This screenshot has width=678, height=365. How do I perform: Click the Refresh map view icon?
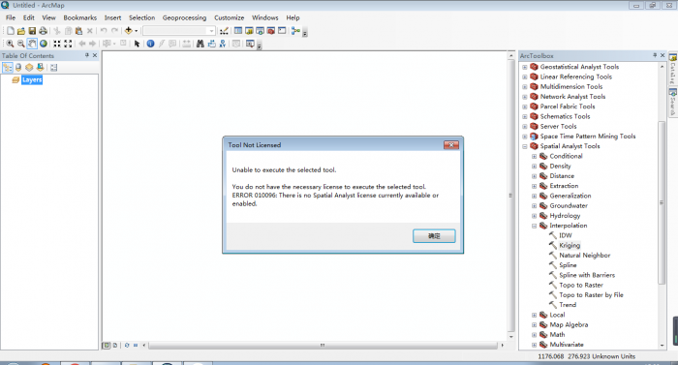127,345
